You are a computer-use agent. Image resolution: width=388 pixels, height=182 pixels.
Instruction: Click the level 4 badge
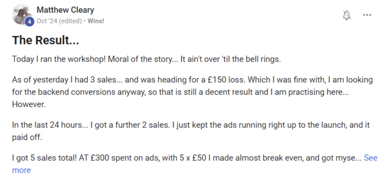click(x=29, y=22)
